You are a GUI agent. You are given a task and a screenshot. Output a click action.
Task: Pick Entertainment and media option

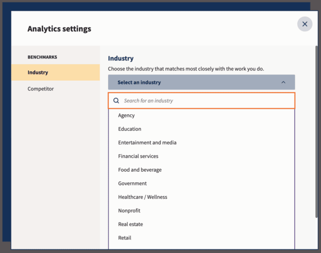point(147,143)
